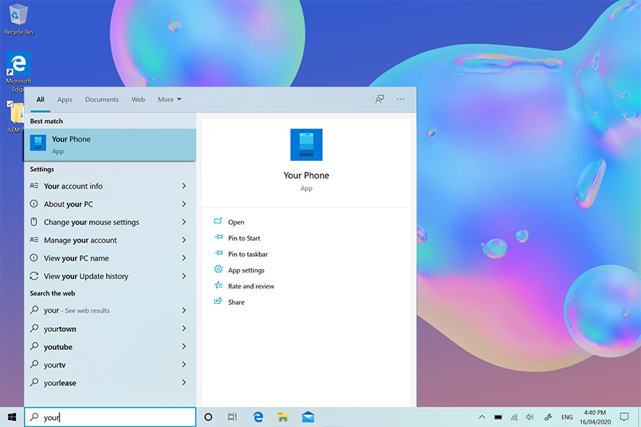Click Rate and review action
The width and height of the screenshot is (641, 427).
point(251,286)
